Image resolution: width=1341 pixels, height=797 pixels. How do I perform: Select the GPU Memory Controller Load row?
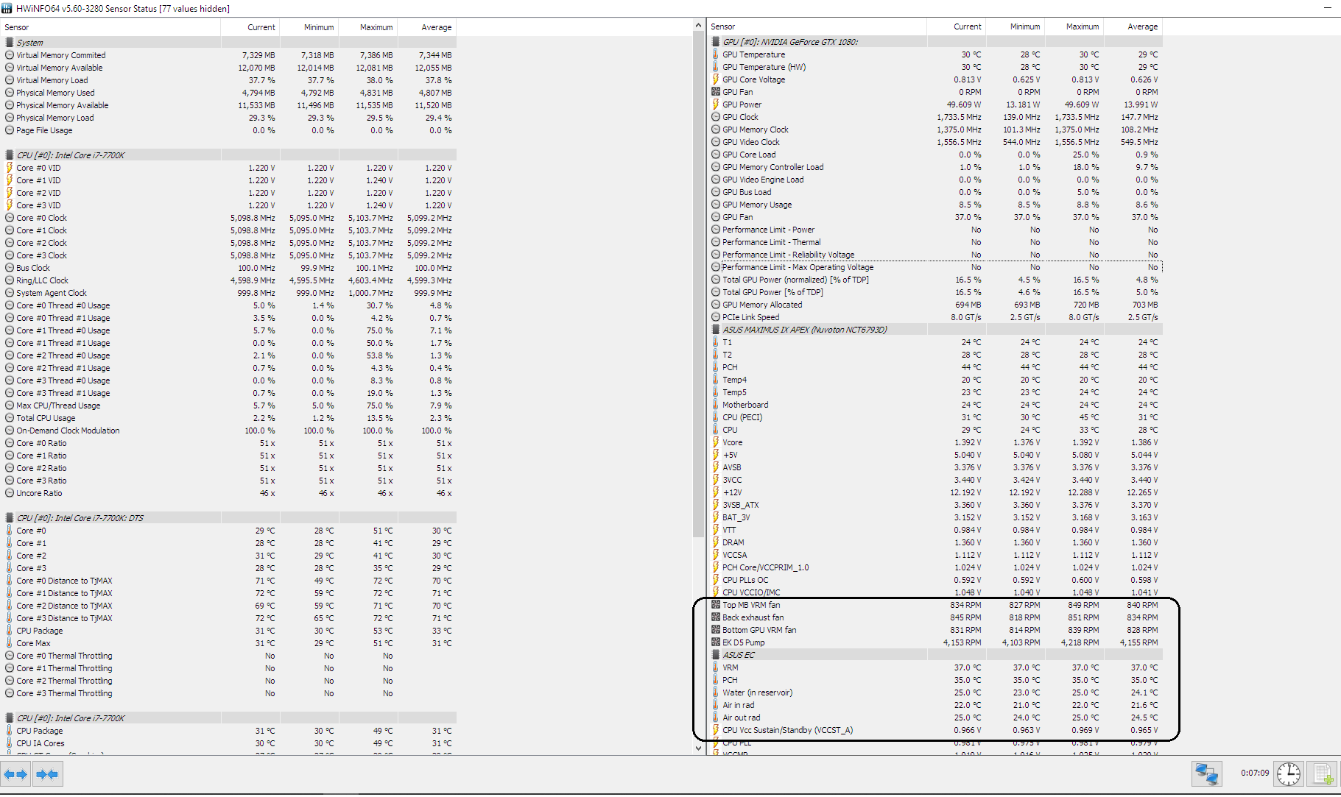(935, 167)
